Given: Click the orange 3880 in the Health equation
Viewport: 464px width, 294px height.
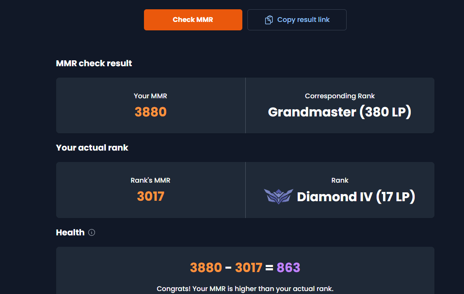Looking at the screenshot, I should pos(206,268).
